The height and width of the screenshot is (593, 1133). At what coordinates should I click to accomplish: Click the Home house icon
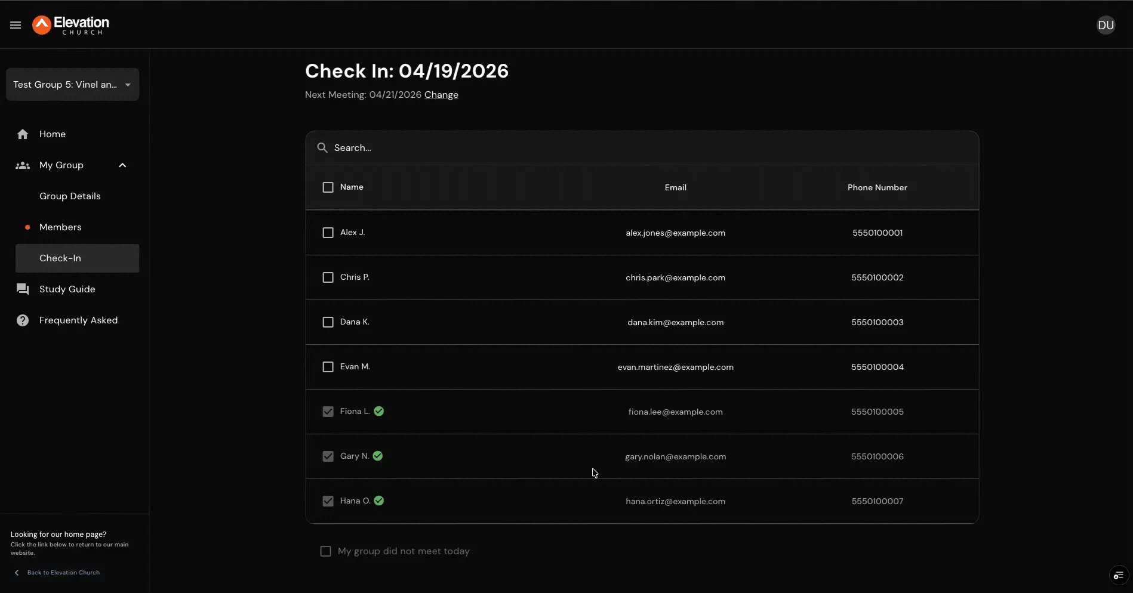(23, 134)
